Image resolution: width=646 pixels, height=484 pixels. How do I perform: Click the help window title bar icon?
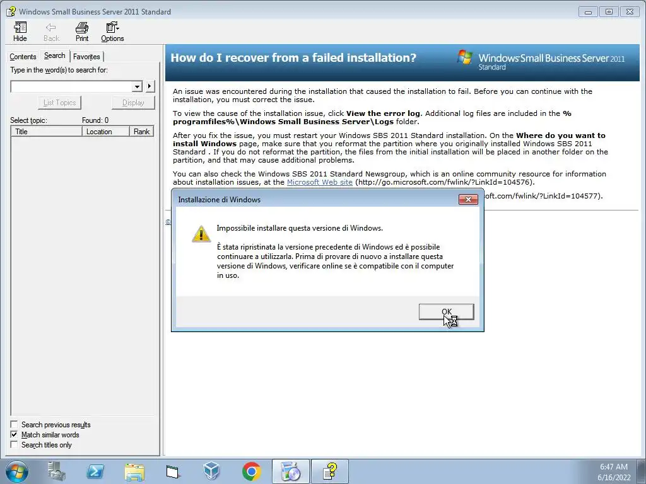(11, 11)
